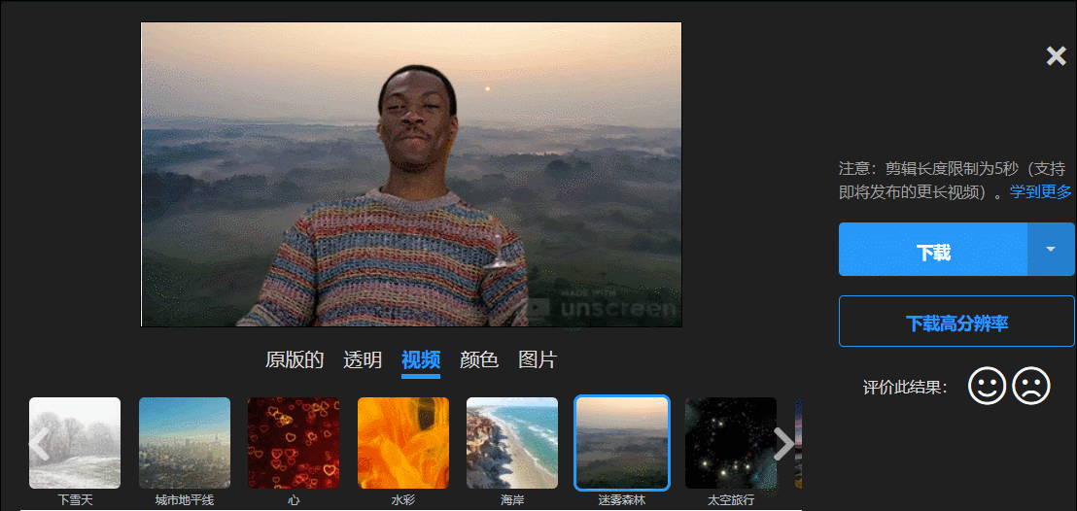
Task: Select the 视频 tab
Action: click(420, 360)
